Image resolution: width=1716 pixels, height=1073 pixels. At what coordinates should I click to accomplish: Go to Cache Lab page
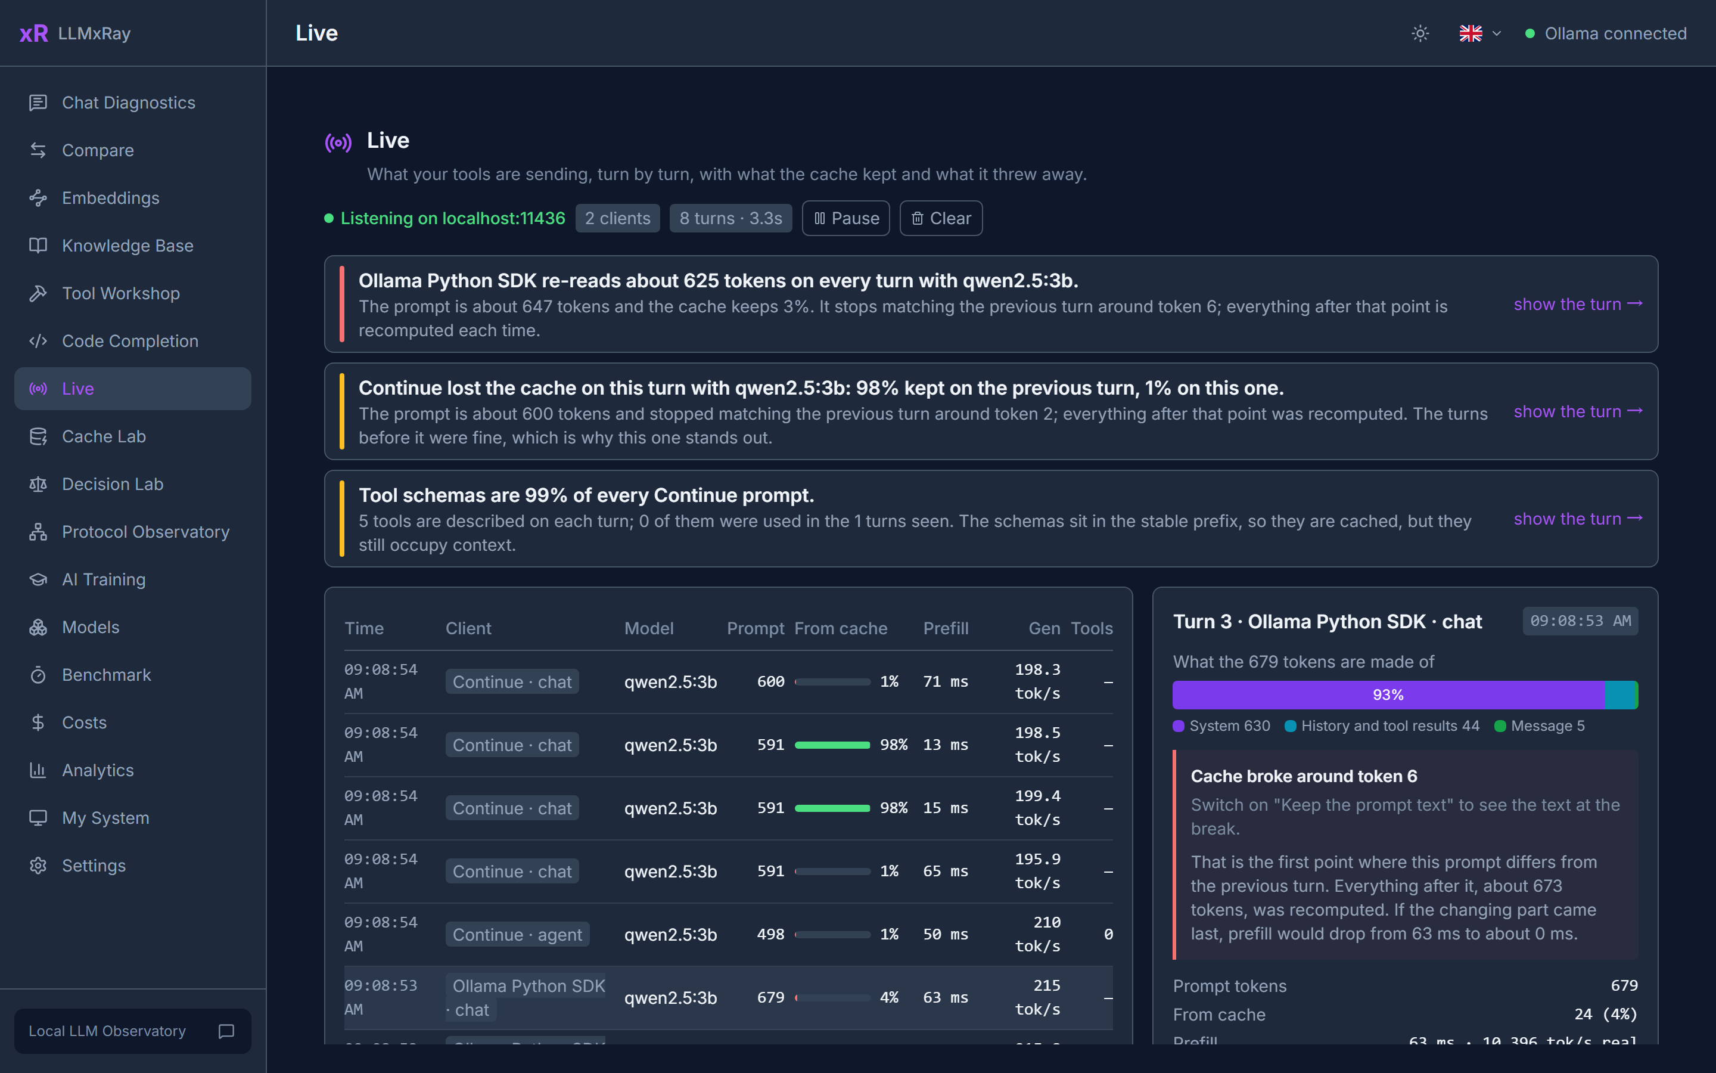(x=133, y=436)
